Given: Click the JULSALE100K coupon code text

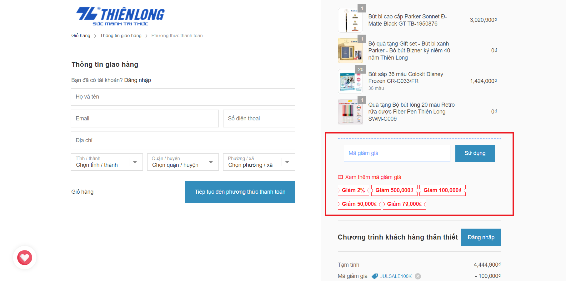Looking at the screenshot, I should coord(396,276).
